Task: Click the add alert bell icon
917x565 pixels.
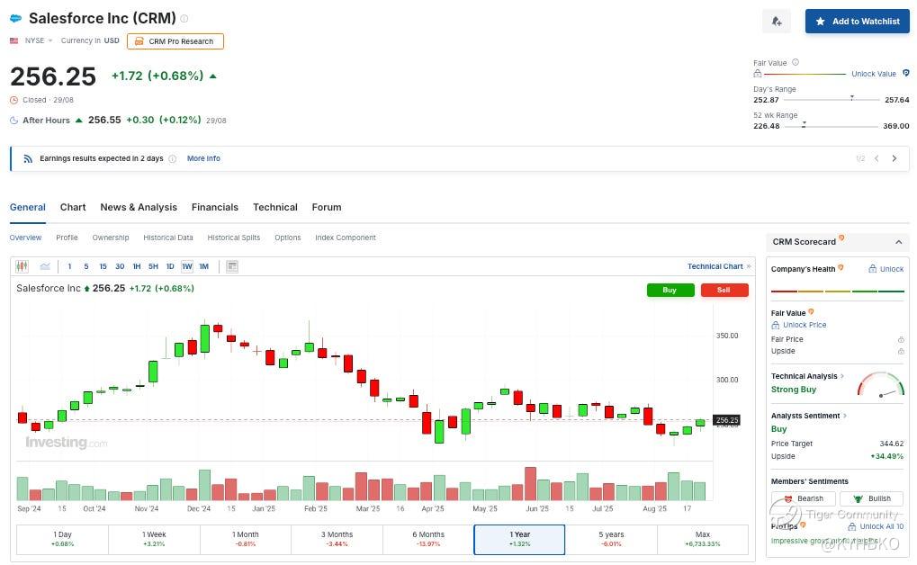Action: (x=776, y=22)
